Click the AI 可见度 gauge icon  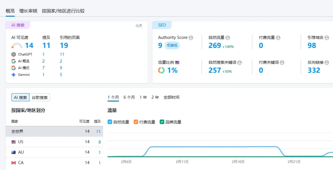click(17, 45)
